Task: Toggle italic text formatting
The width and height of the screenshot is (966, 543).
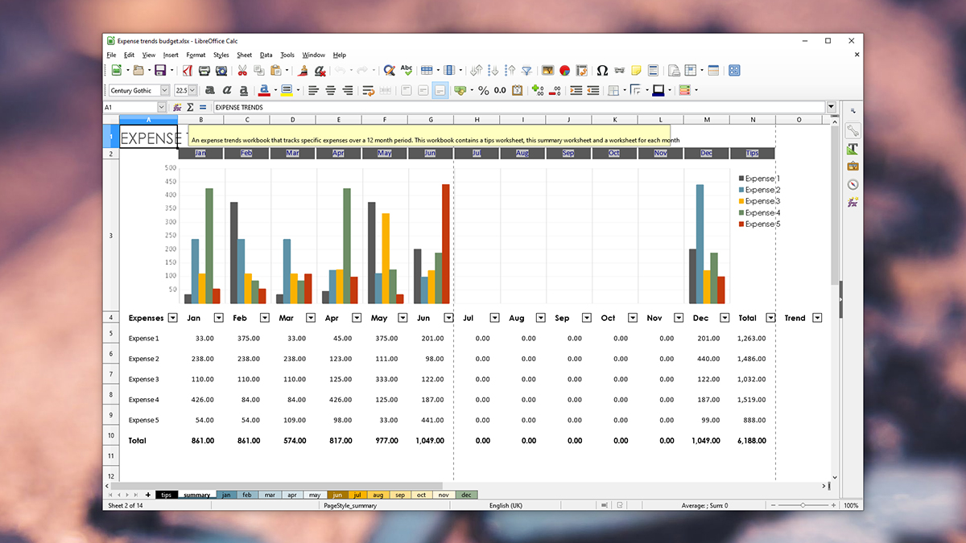Action: 227,91
